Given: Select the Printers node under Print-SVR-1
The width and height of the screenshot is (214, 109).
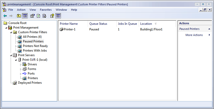Looking at the screenshot, I should point(33,78).
